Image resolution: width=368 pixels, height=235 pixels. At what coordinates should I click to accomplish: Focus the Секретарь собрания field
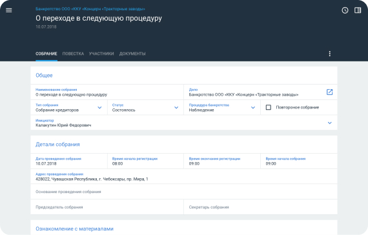click(x=261, y=207)
